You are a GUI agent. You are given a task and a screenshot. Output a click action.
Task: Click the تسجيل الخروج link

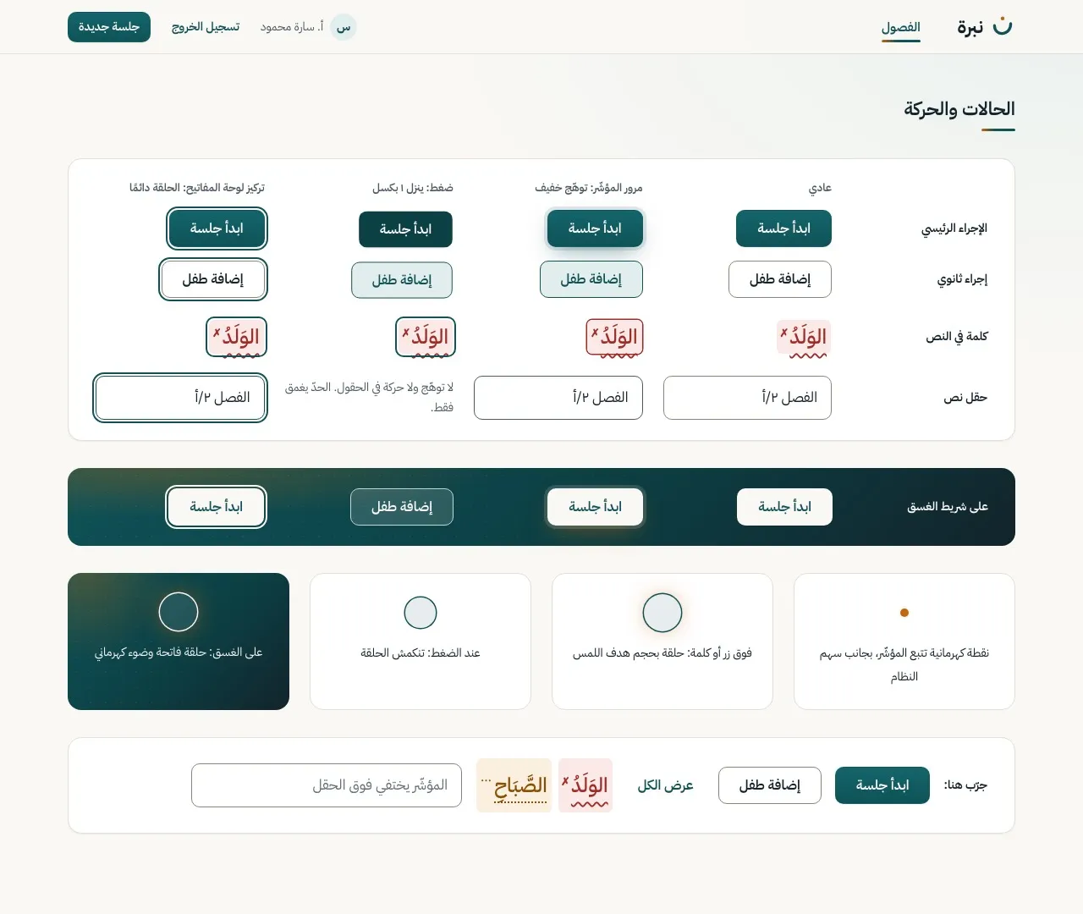(206, 27)
